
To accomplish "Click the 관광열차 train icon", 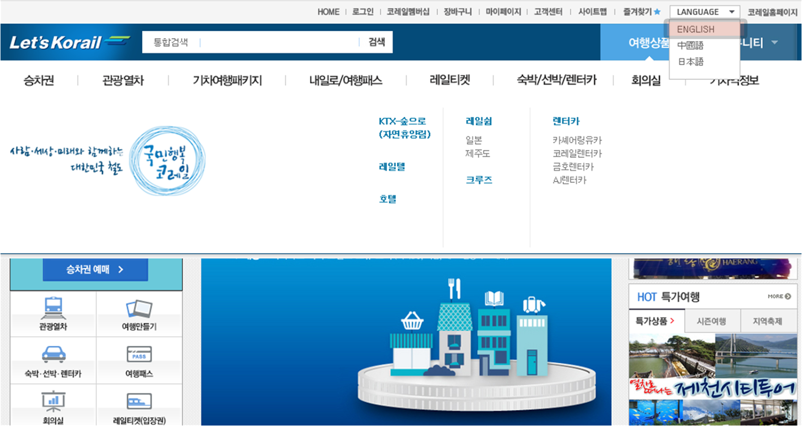I will tap(53, 308).
